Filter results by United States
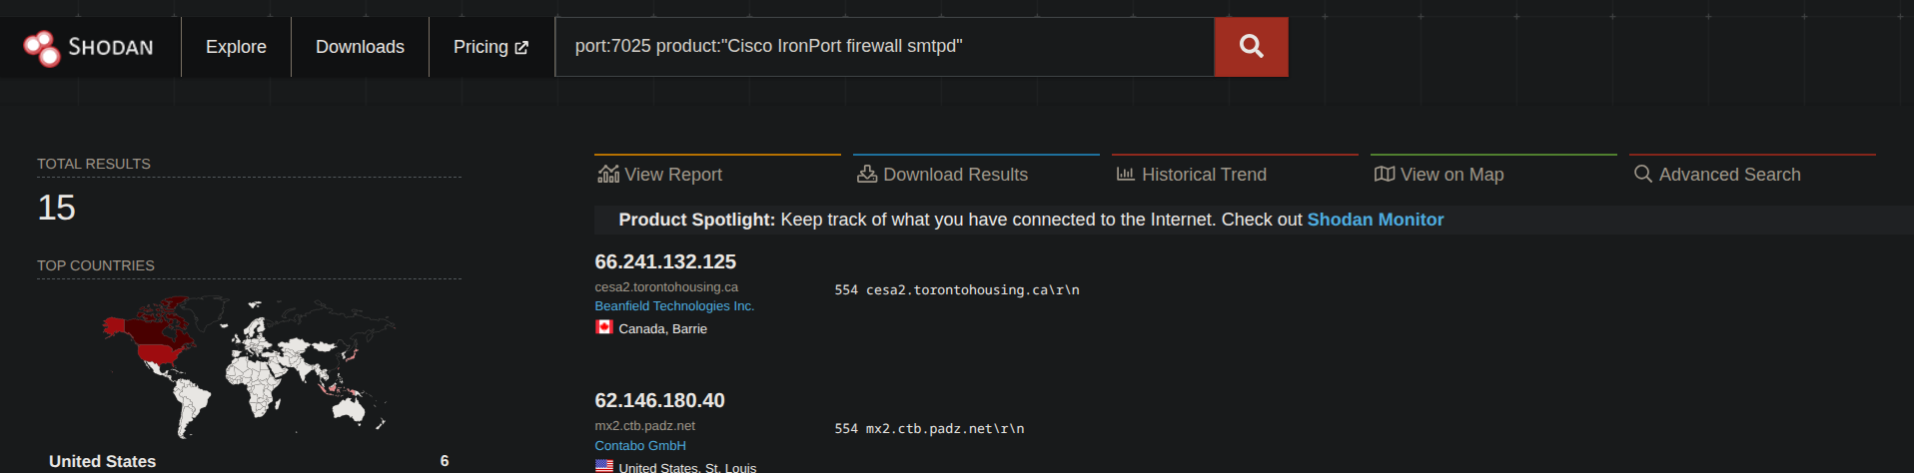The height and width of the screenshot is (473, 1914). 103,461
